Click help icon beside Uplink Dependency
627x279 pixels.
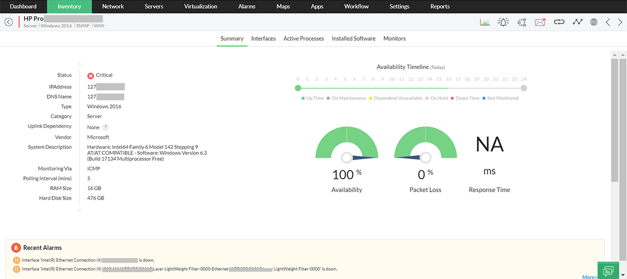click(105, 127)
